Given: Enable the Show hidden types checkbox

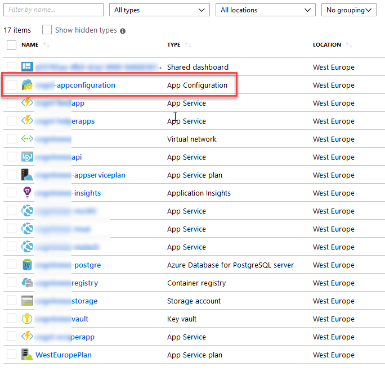Looking at the screenshot, I should [x=47, y=30].
